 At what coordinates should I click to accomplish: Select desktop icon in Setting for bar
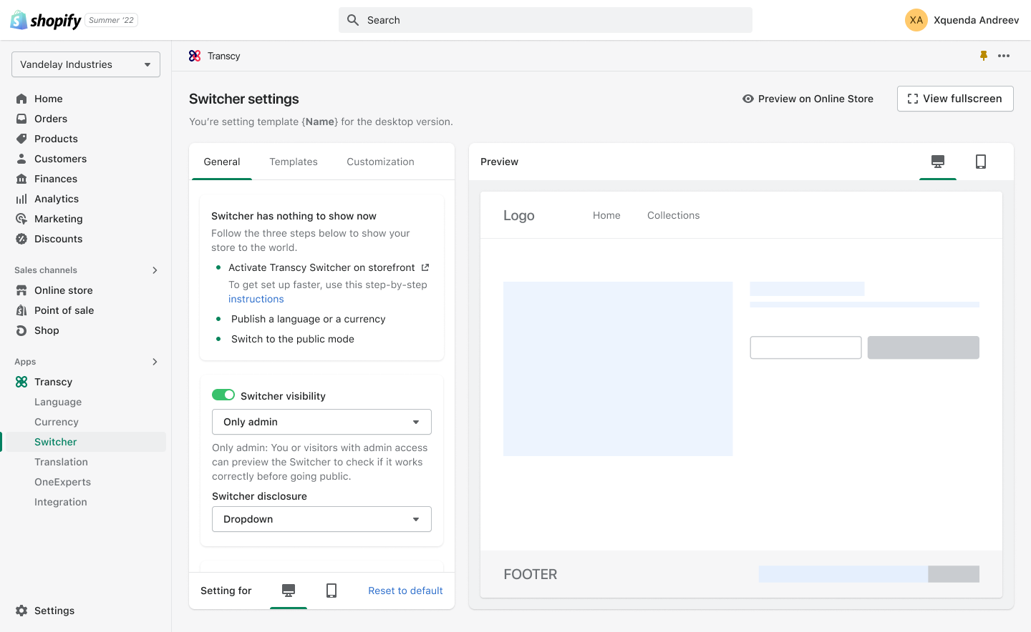289,591
